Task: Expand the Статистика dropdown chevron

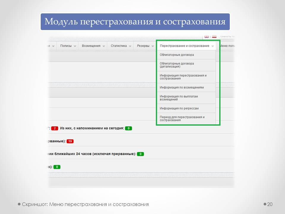Action: [x=130, y=46]
